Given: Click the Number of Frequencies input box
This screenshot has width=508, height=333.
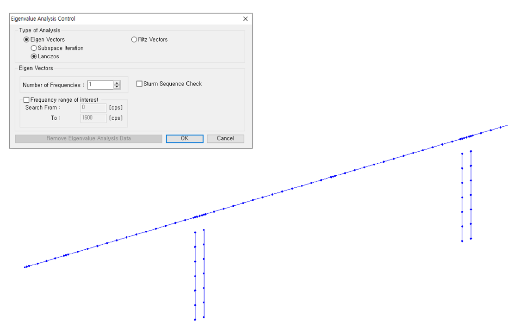Looking at the screenshot, I should (100, 85).
